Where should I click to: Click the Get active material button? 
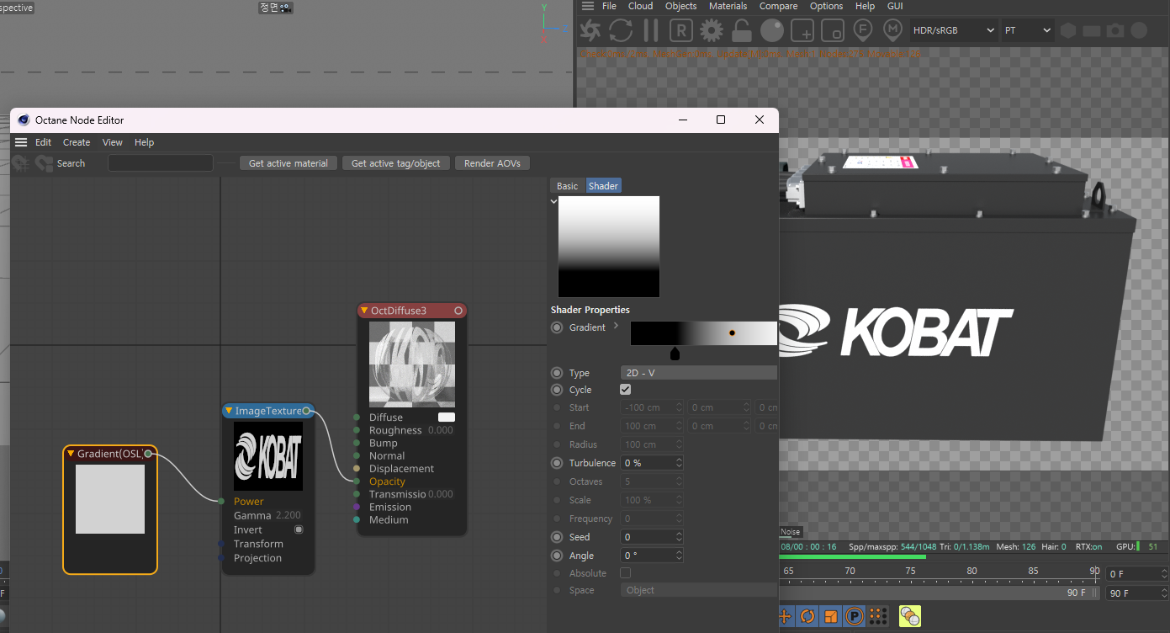(289, 163)
